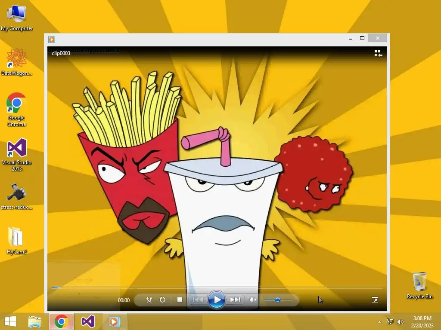The height and width of the screenshot is (330, 441).
Task: Minimize the media player window
Action: coord(351,38)
